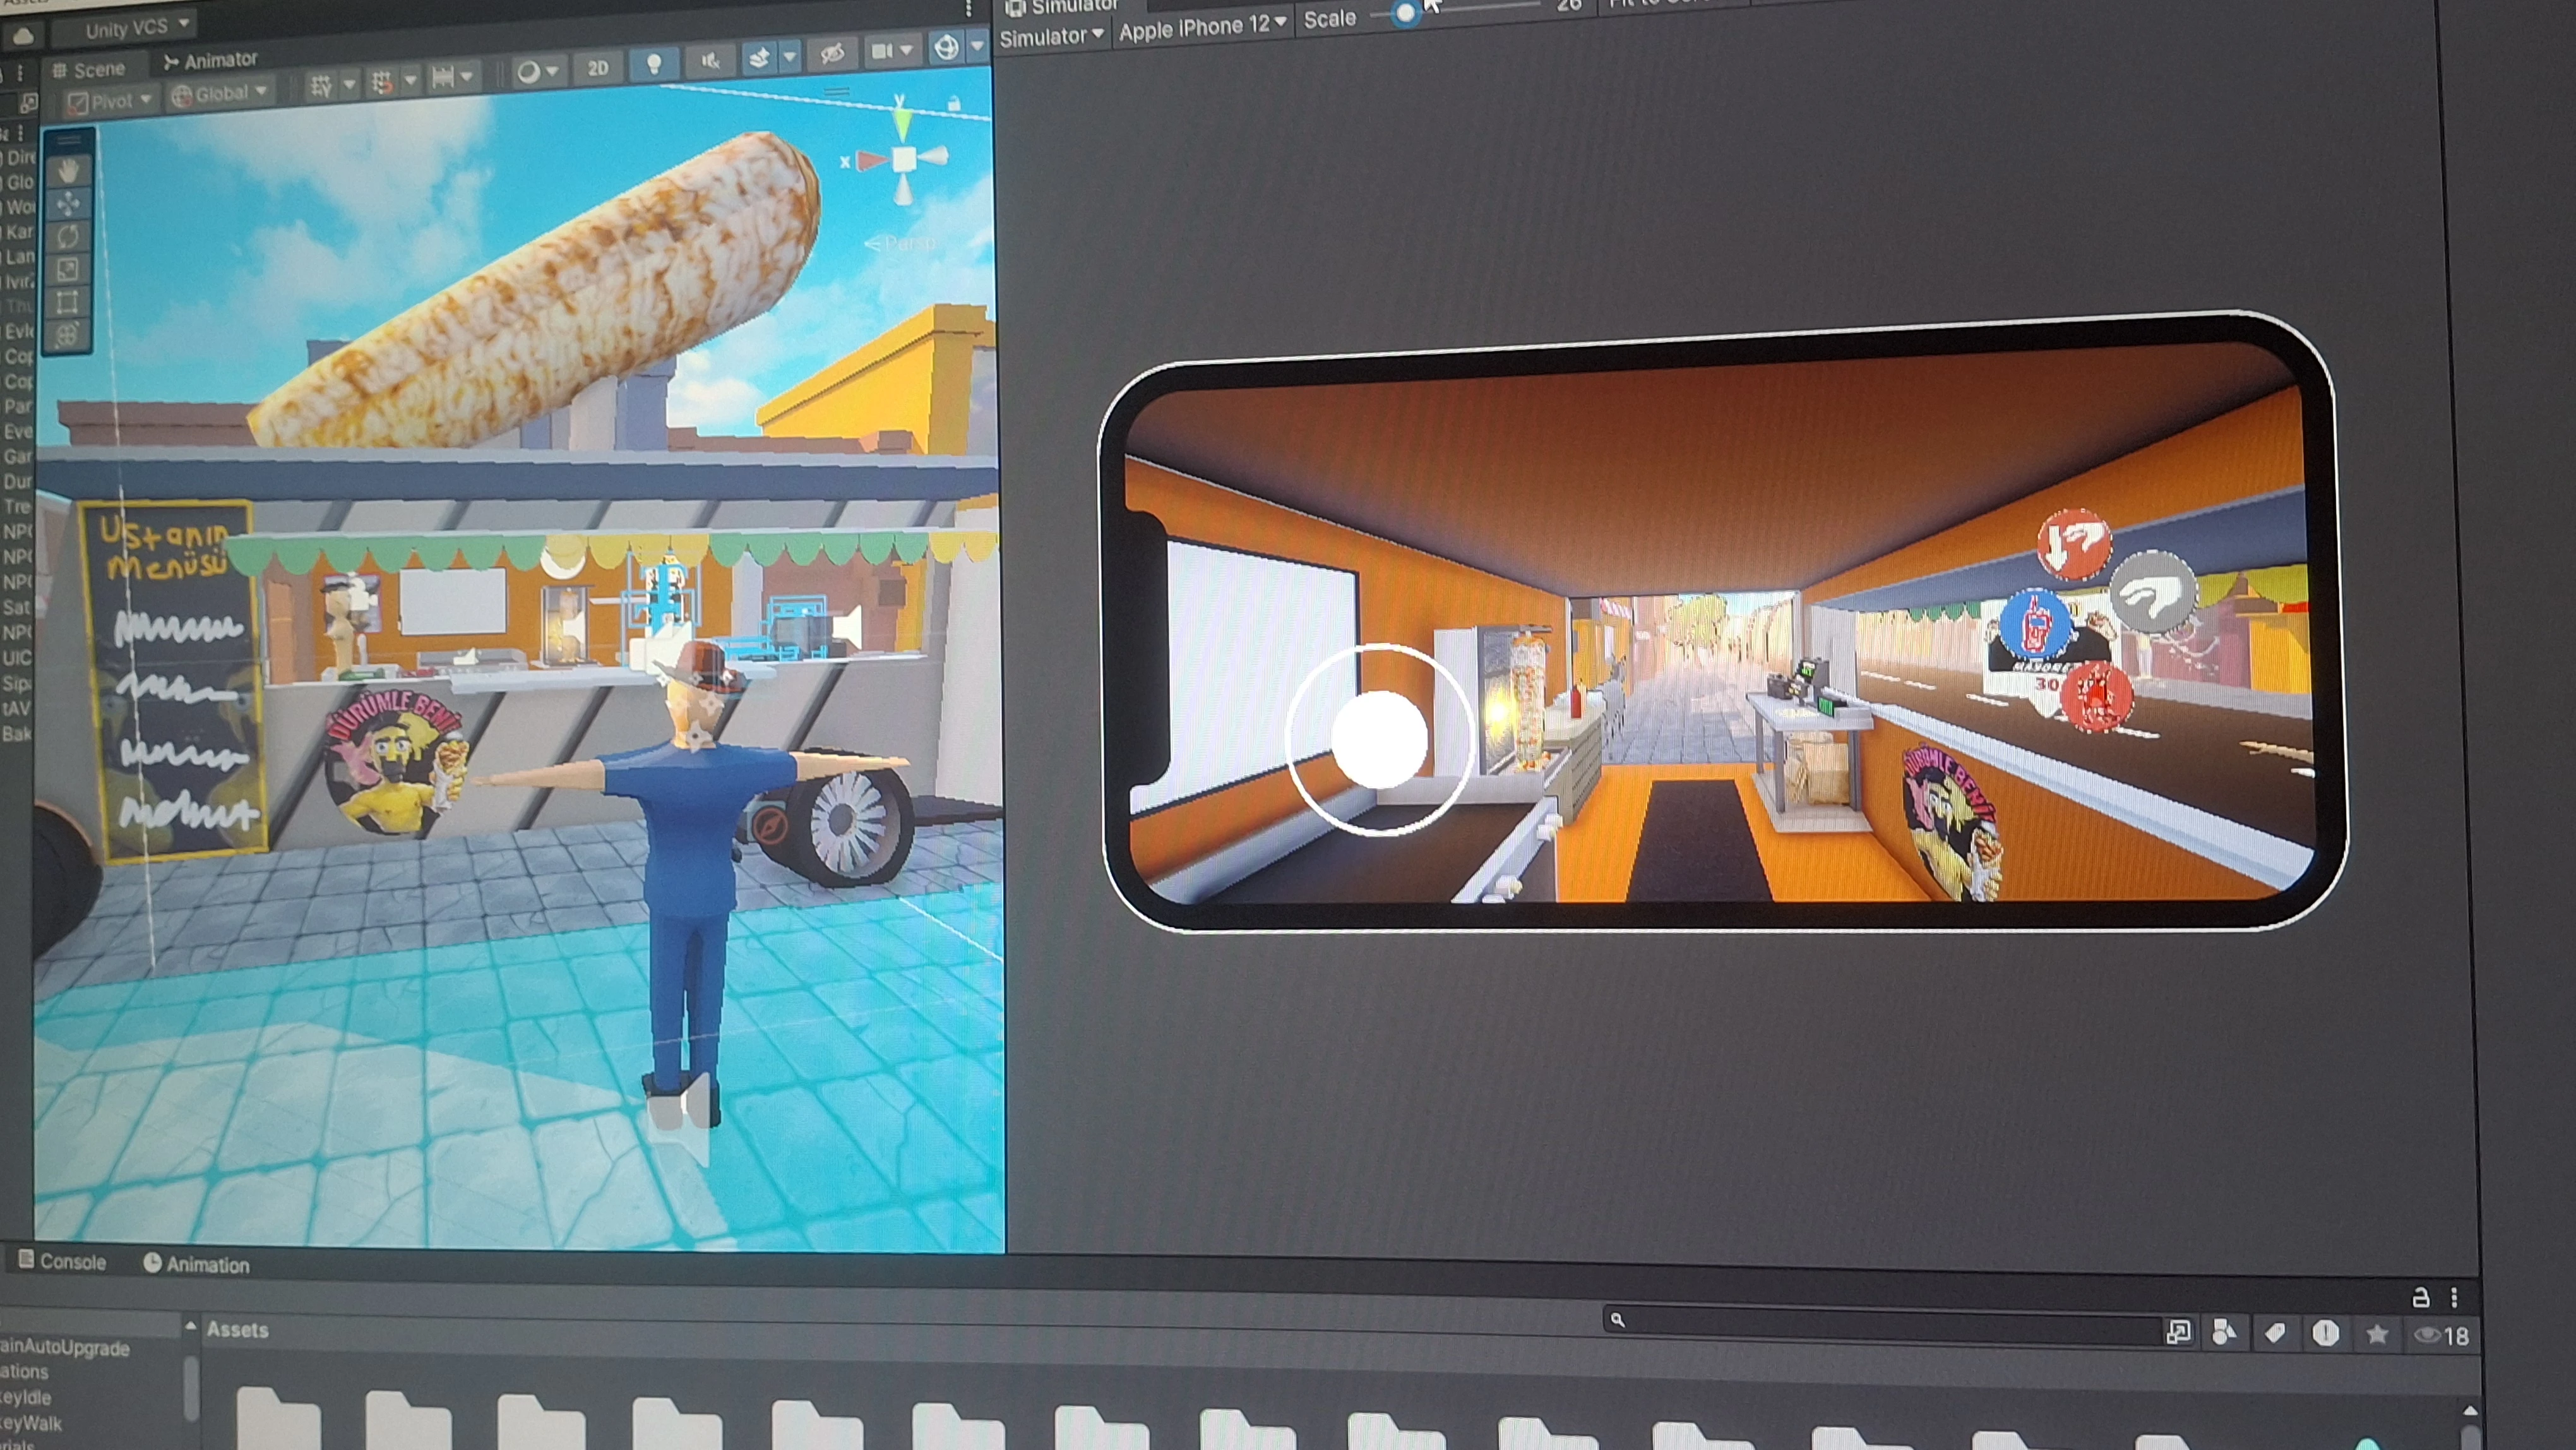Select the Scale tool
The height and width of the screenshot is (1450, 2576).
[x=68, y=269]
